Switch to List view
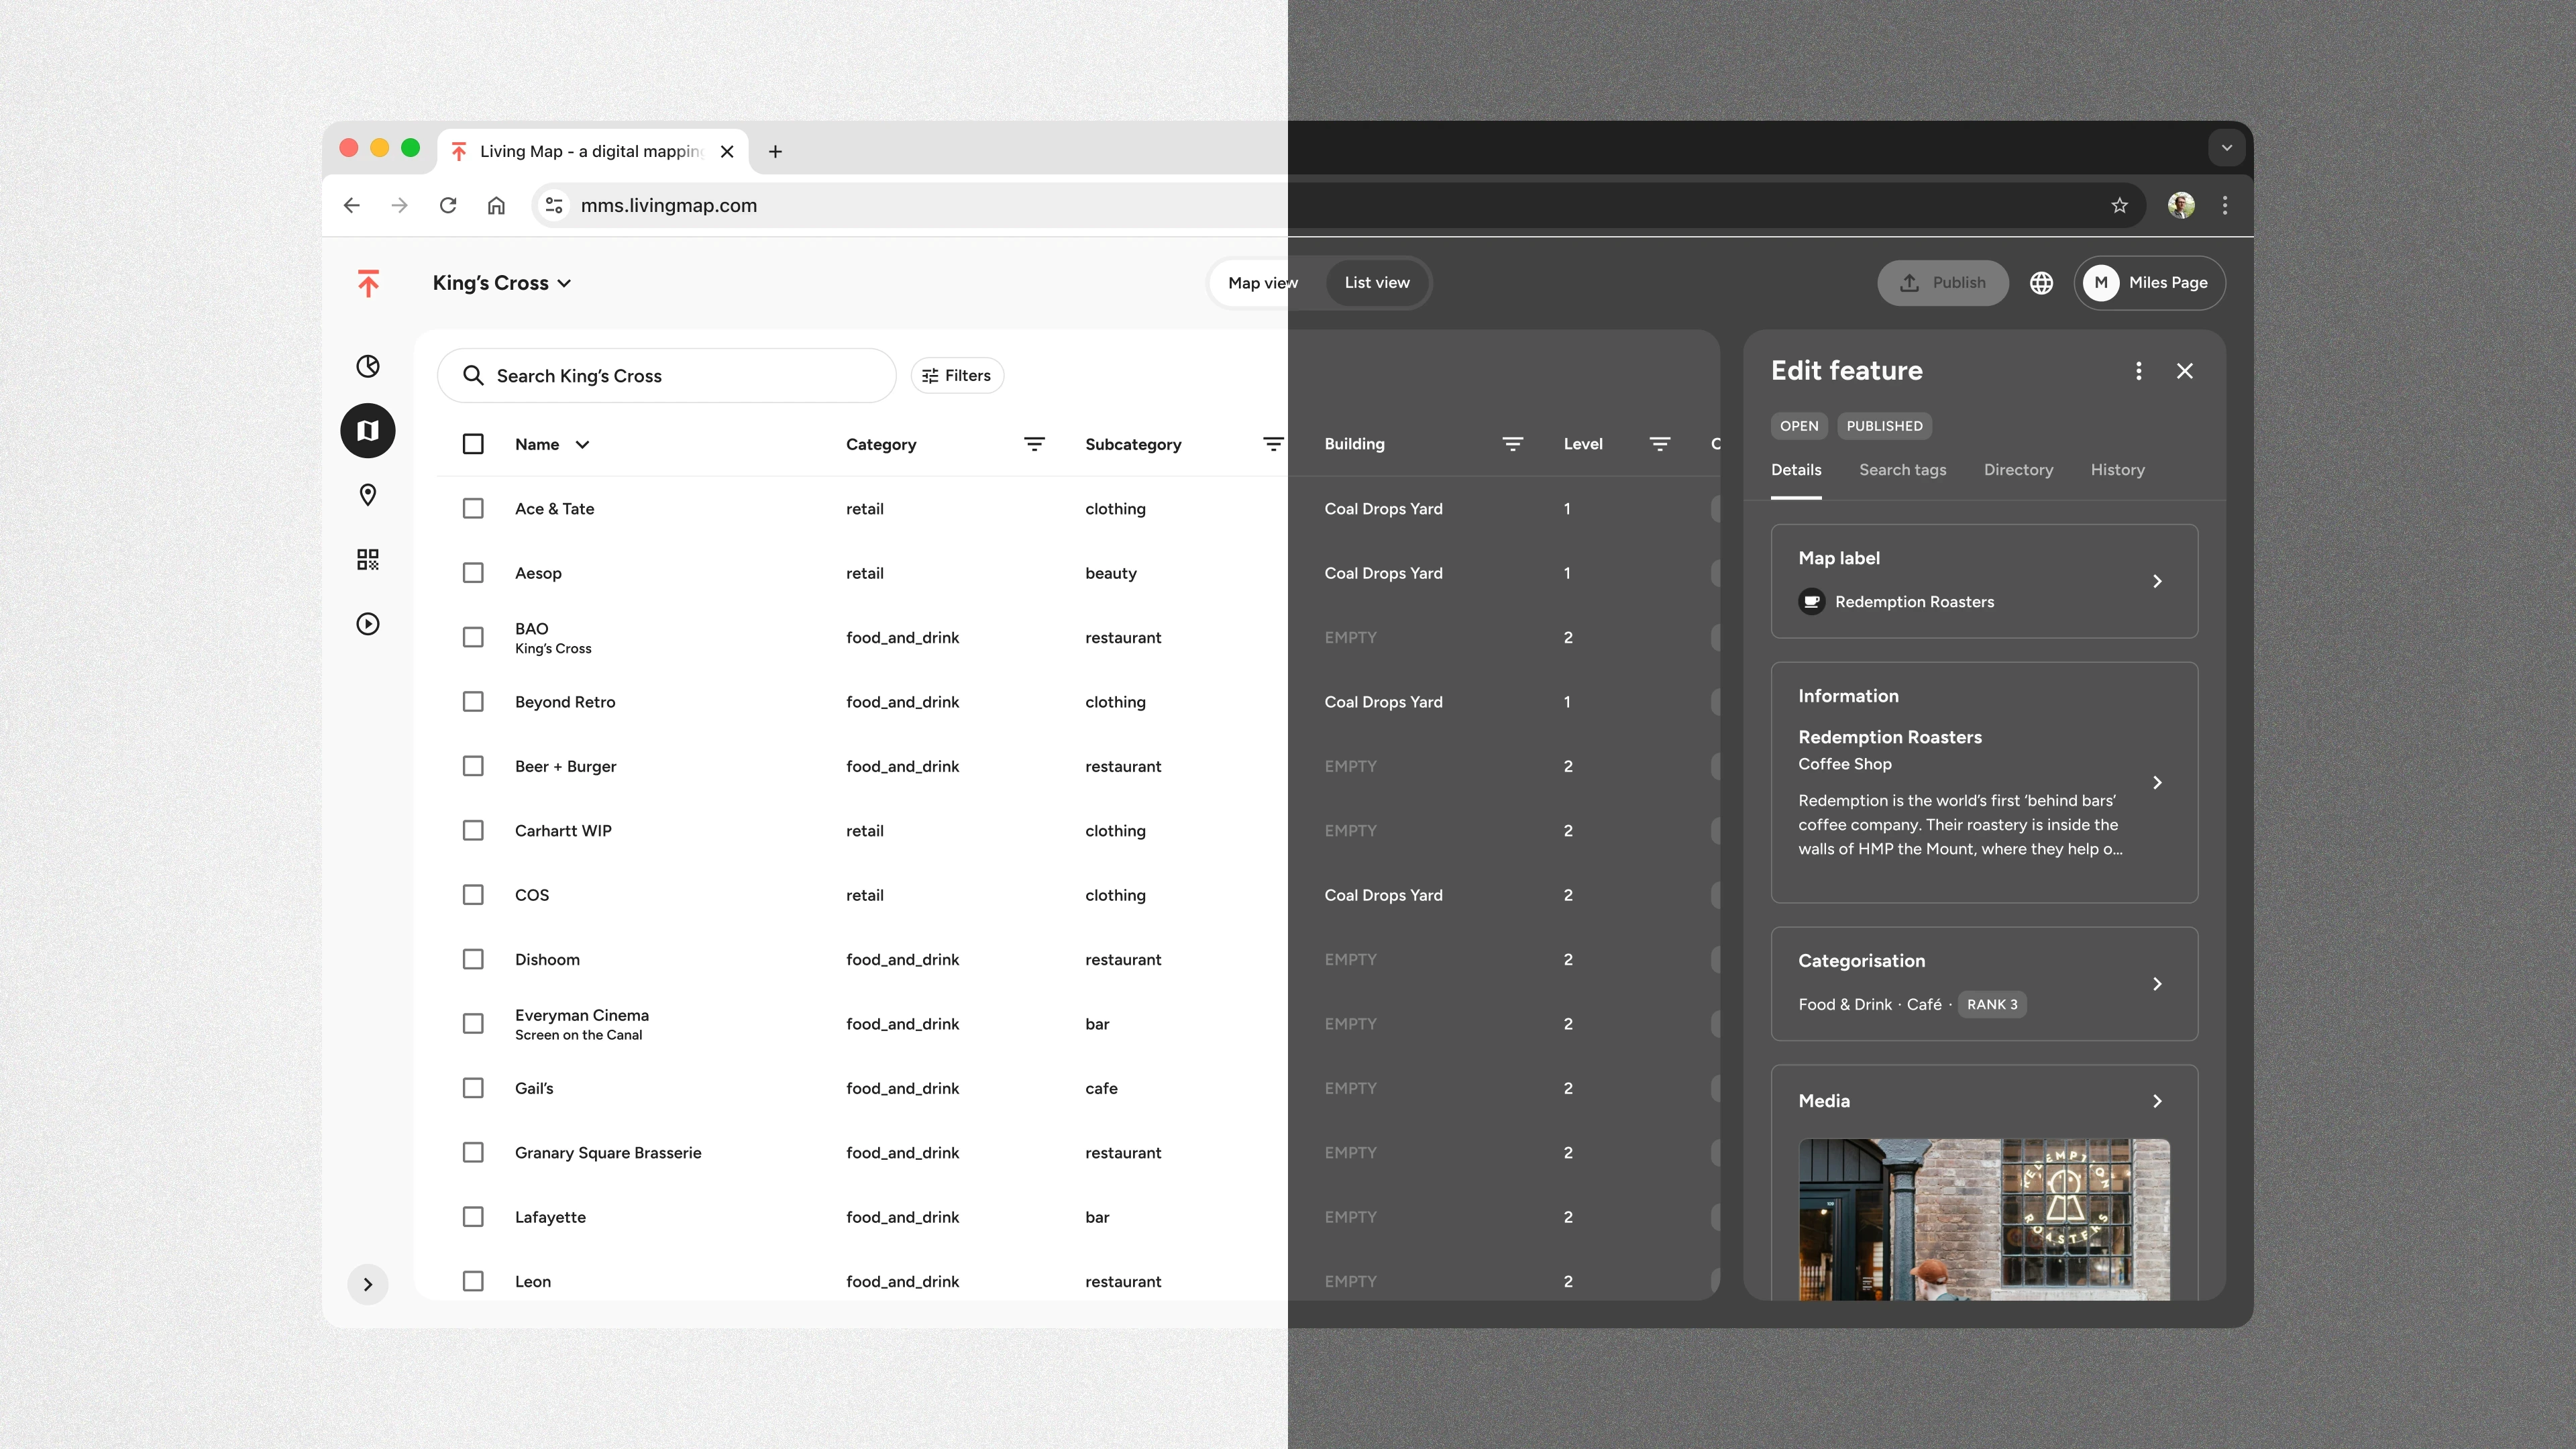 pyautogui.click(x=1377, y=283)
